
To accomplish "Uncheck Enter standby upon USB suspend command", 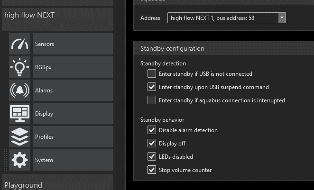I will click(152, 87).
